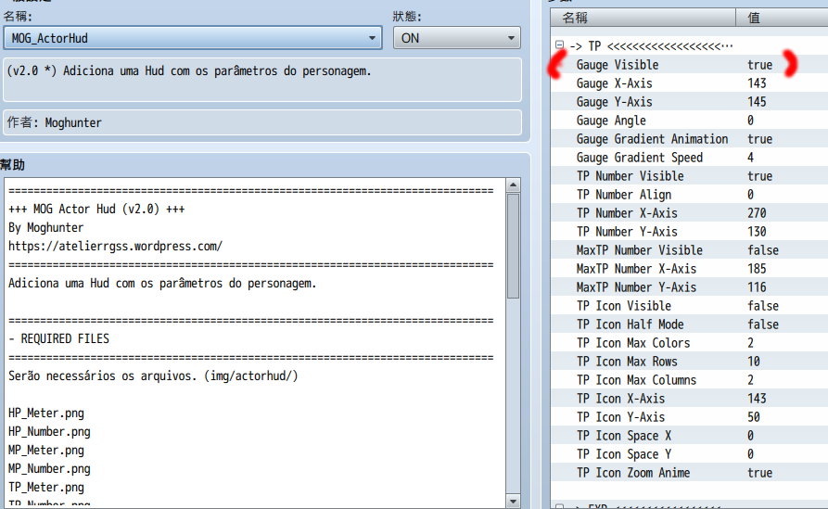This screenshot has height=509, width=828.
Task: Click the help scrollbar down arrow
Action: pos(513,501)
